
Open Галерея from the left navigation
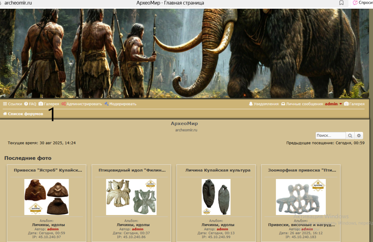click(x=49, y=104)
